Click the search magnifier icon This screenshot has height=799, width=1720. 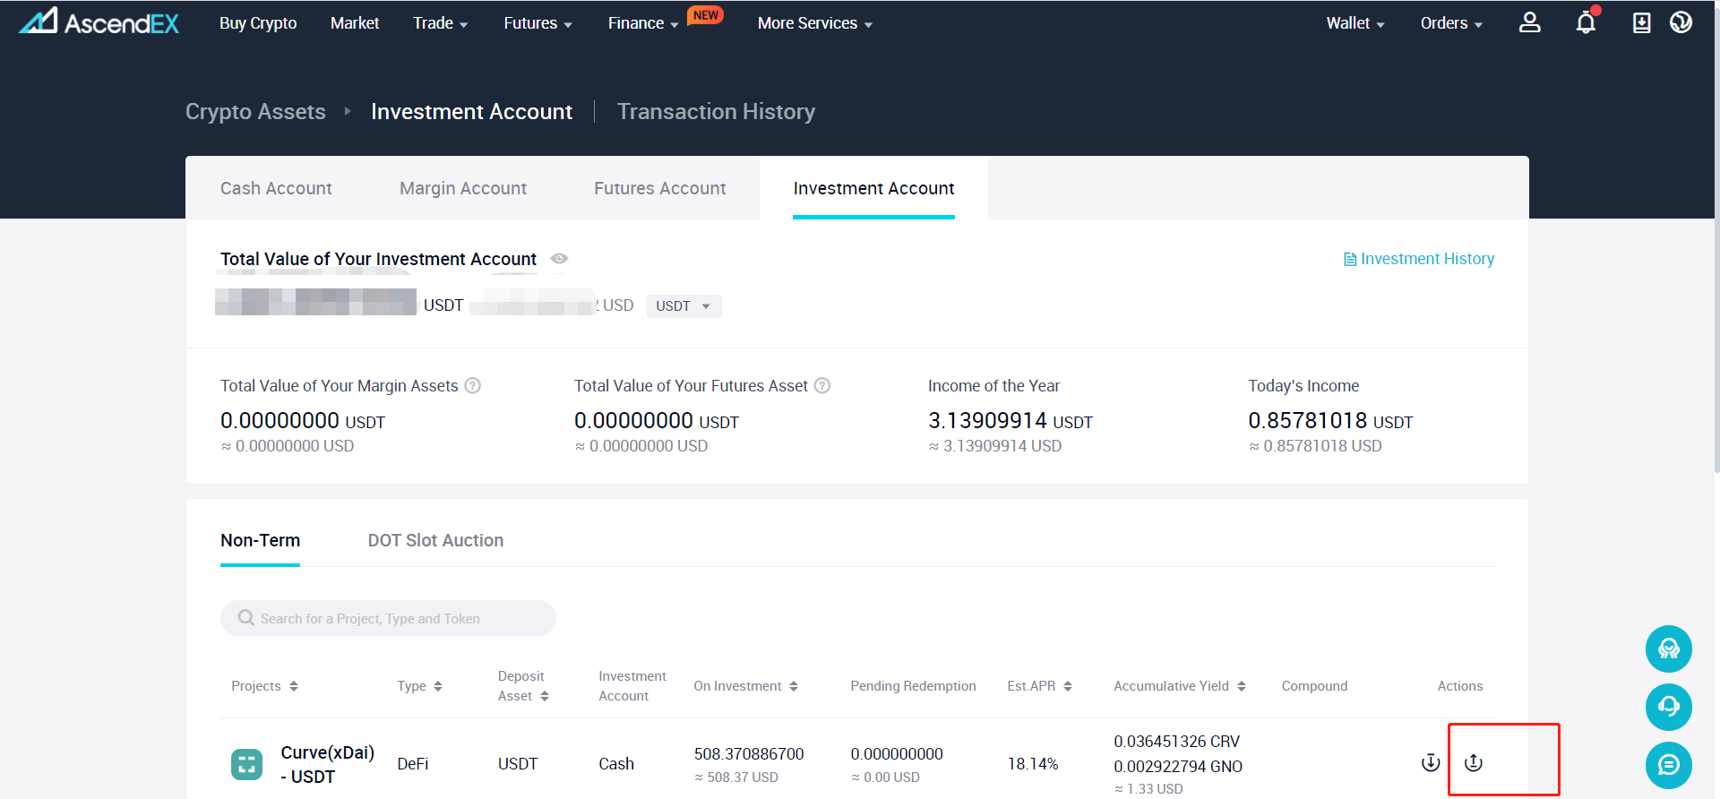coord(246,618)
